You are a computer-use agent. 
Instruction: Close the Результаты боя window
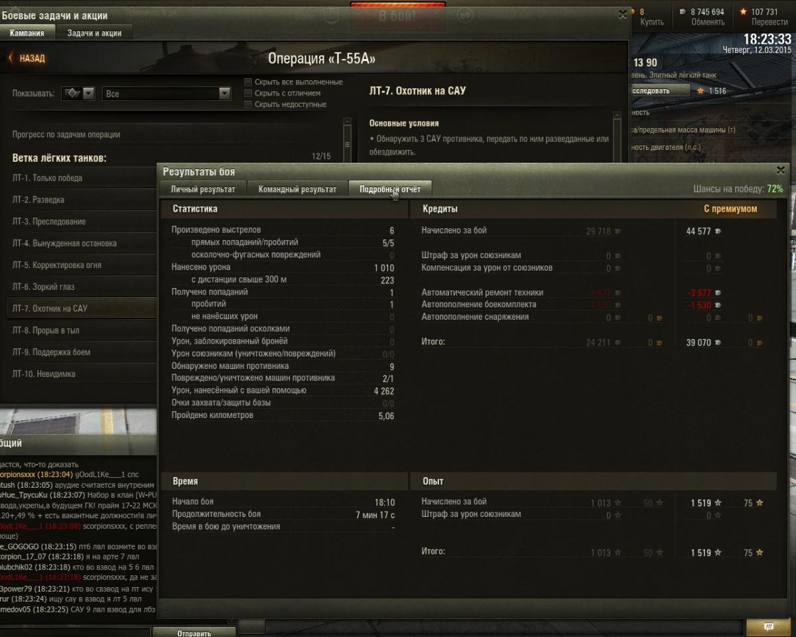tap(780, 171)
